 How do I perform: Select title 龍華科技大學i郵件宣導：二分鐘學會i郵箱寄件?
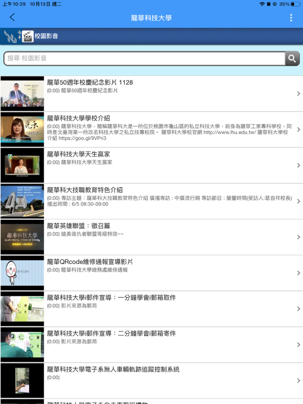[x=112, y=334]
